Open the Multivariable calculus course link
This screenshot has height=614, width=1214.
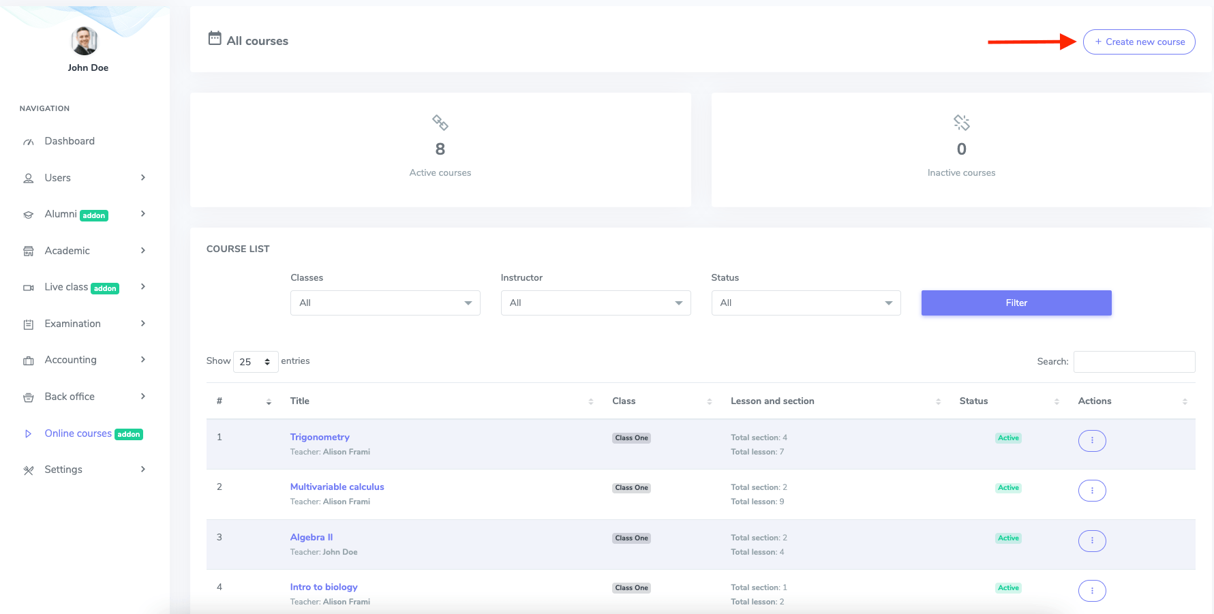[337, 487]
